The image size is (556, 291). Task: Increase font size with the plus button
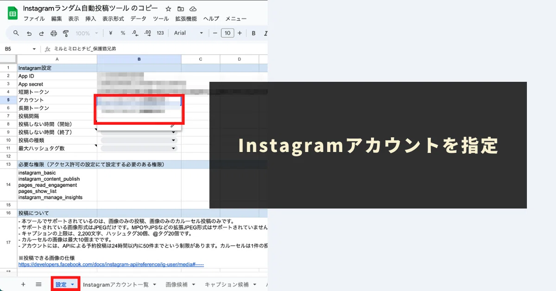[x=240, y=33]
